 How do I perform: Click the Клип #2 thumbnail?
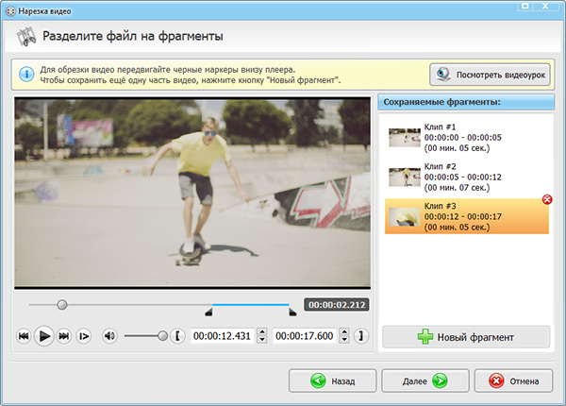coord(405,177)
